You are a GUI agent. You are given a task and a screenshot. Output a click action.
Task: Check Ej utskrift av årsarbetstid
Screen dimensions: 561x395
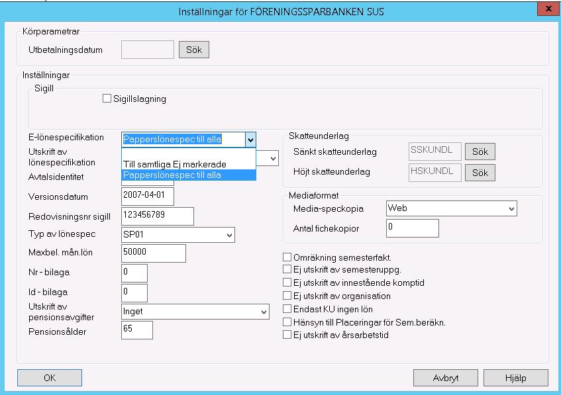click(x=287, y=335)
